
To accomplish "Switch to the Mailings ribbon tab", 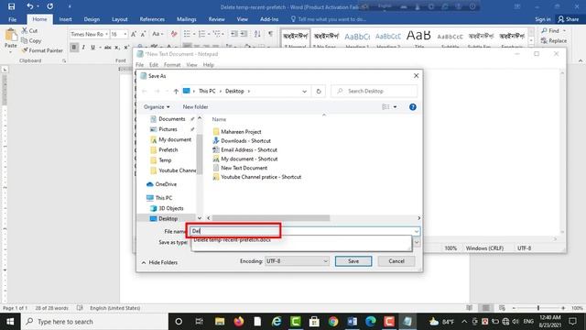I will [187, 19].
